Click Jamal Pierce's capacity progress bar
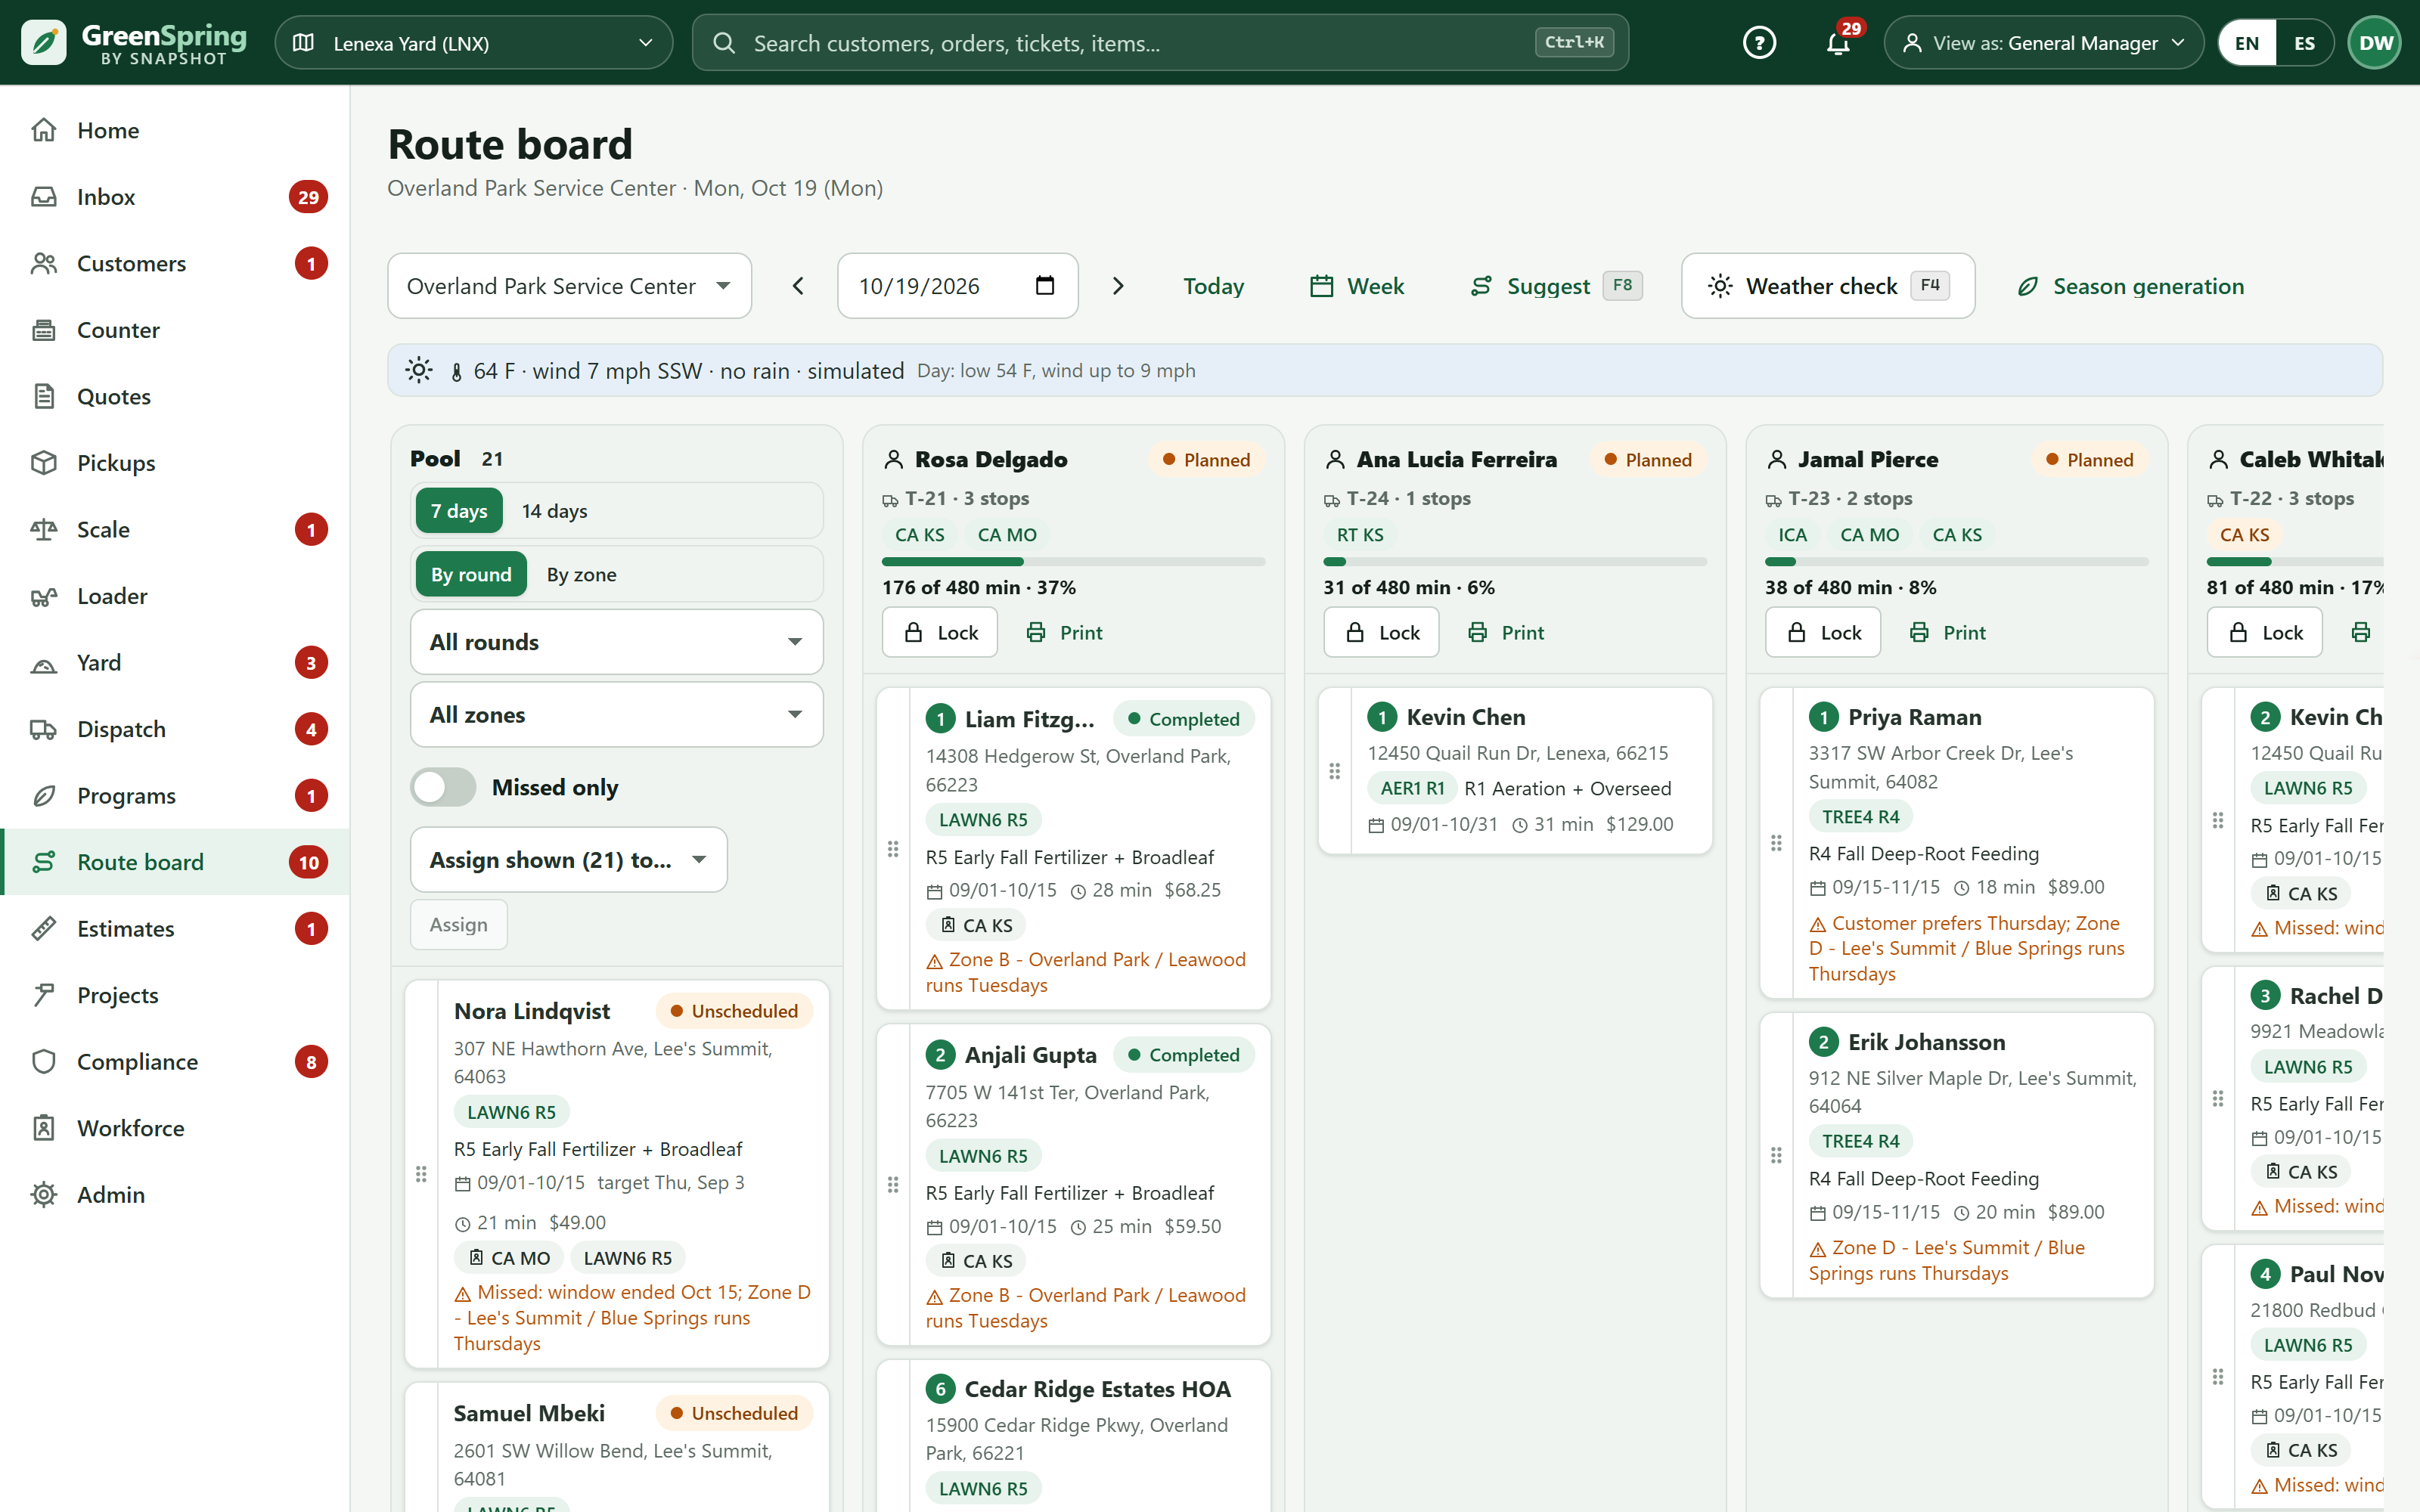This screenshot has height=1512, width=2420. tap(1956, 561)
